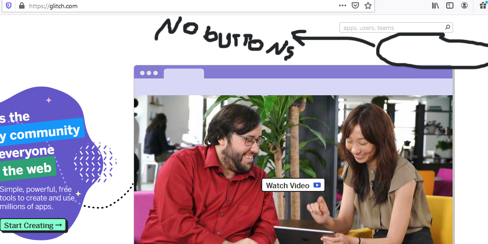Open the Library icon in Firefox toolbar

point(435,5)
